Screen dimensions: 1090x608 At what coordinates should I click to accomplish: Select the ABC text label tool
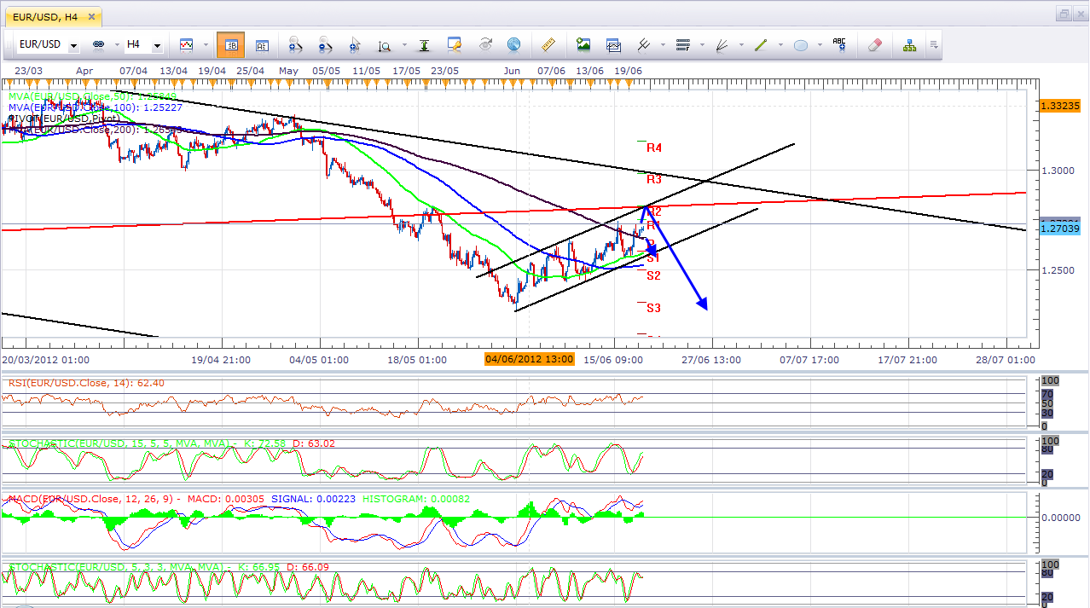839,44
